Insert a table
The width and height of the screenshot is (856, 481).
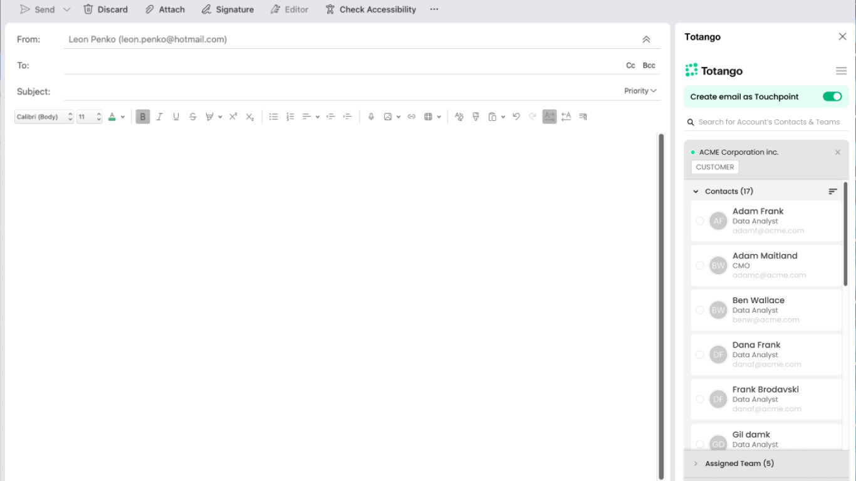click(x=429, y=116)
